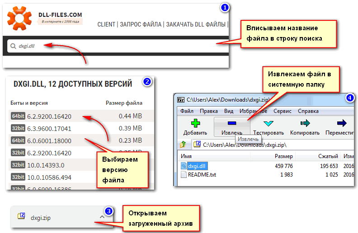The image size is (358, 233).
Task: Click the Тестировать checkmark icon
Action: (x=268, y=123)
